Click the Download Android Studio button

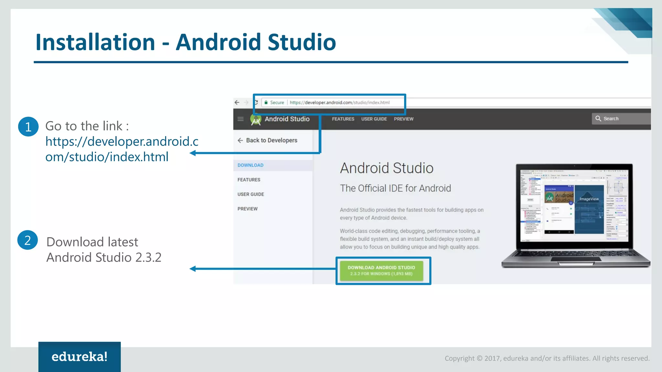pos(381,271)
